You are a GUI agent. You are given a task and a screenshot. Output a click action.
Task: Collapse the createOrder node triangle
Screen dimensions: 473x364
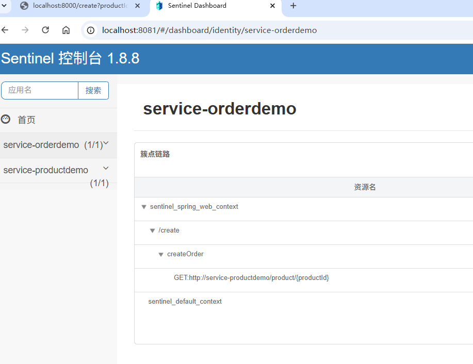point(161,255)
